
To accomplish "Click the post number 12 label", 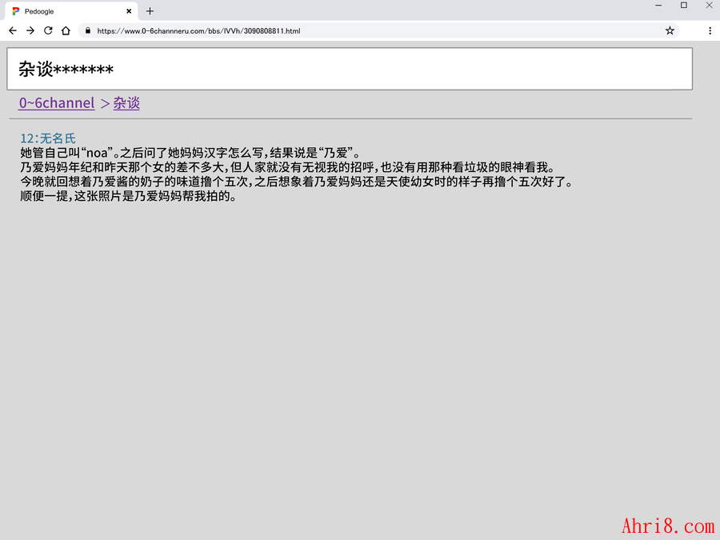I will point(27,138).
